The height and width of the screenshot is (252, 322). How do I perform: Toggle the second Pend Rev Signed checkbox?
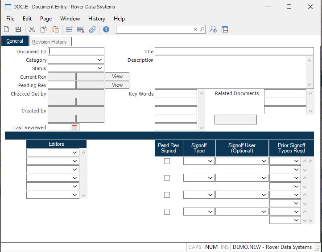click(x=167, y=178)
